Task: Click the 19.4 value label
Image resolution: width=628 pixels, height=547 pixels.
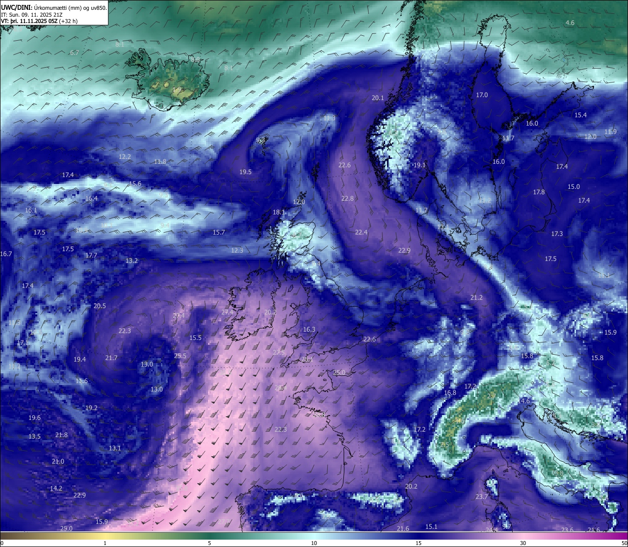Action: [x=79, y=359]
